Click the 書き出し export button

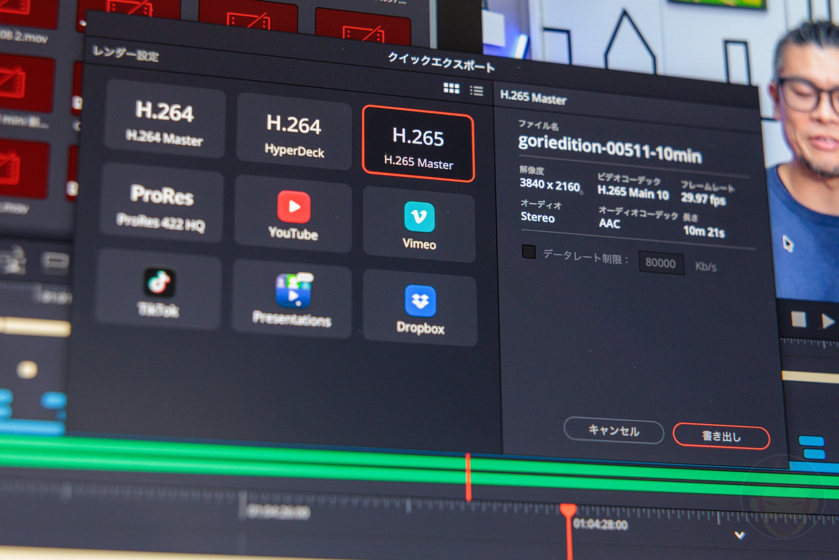tap(721, 436)
